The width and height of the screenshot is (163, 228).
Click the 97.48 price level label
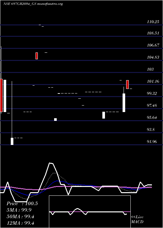click(152, 106)
